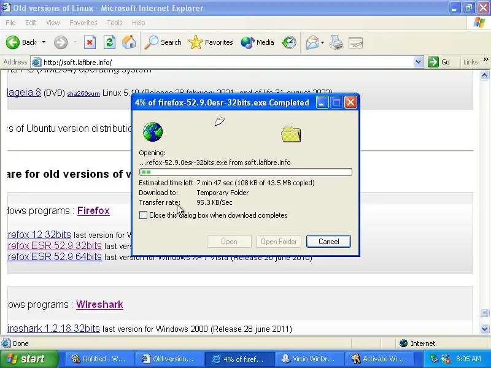Click the address bar URL field
Screen dimensions: 491x368
click(227, 62)
